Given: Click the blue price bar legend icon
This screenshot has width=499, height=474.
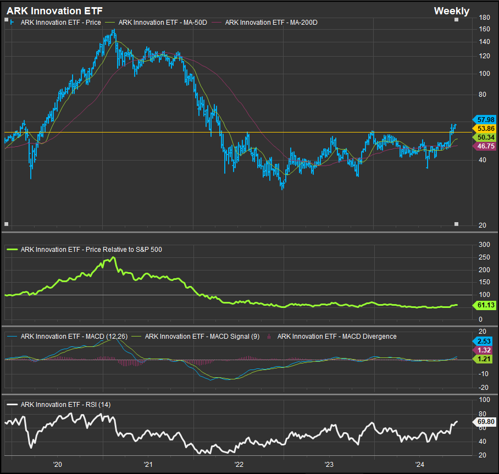Looking at the screenshot, I should (12, 23).
